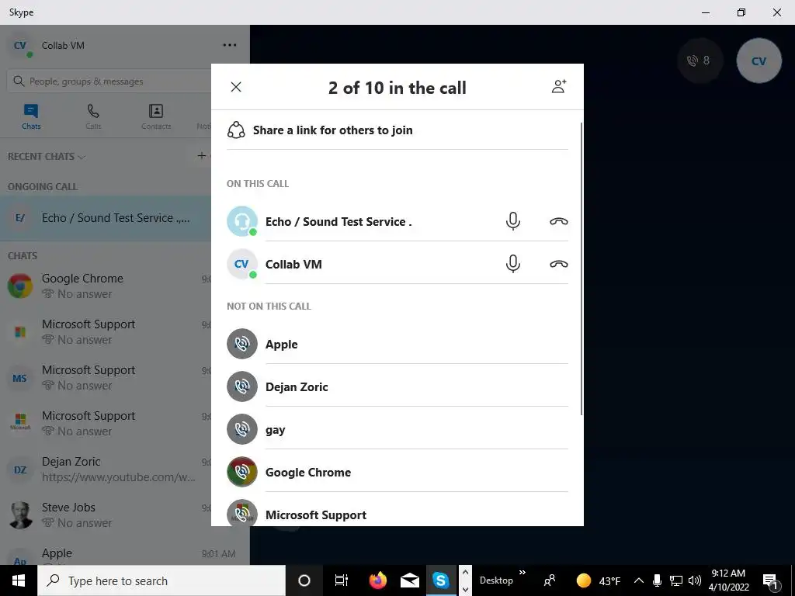
Task: Ring Apple to join the call
Action: (242, 344)
